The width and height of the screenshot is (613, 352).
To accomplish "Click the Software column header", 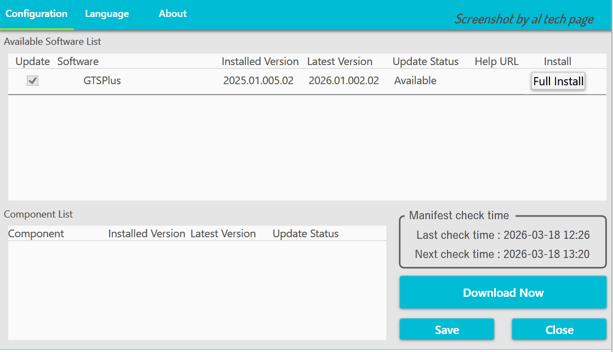I will (78, 61).
